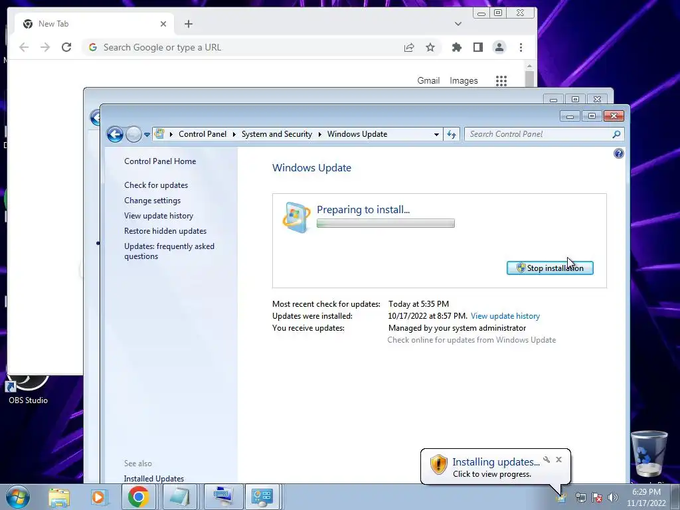The image size is (680, 510).
Task: Click Restore hidden updates link
Action: pos(165,230)
